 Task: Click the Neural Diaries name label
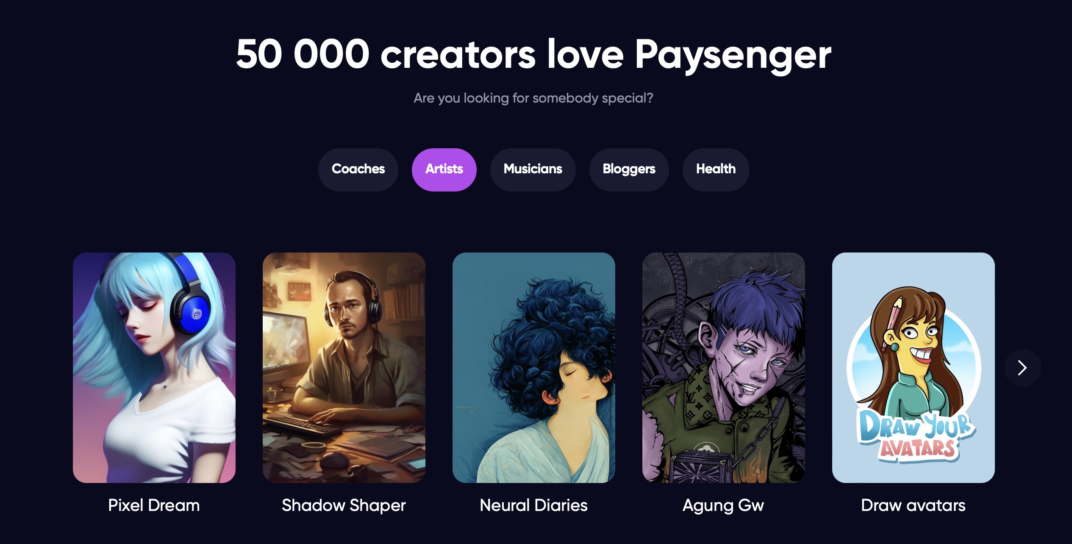pos(533,505)
